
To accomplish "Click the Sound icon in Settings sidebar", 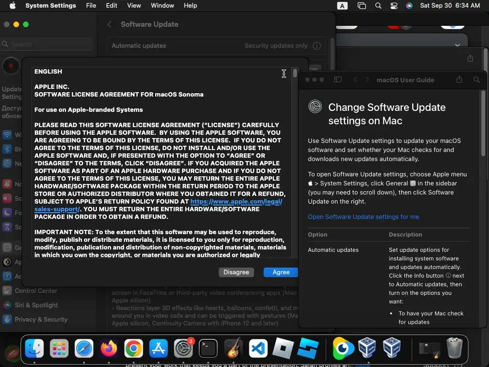I will point(7,198).
